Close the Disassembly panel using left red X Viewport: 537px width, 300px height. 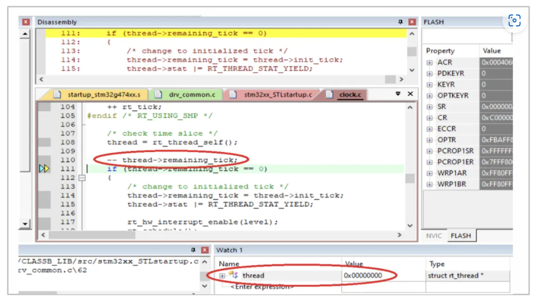coord(26,22)
